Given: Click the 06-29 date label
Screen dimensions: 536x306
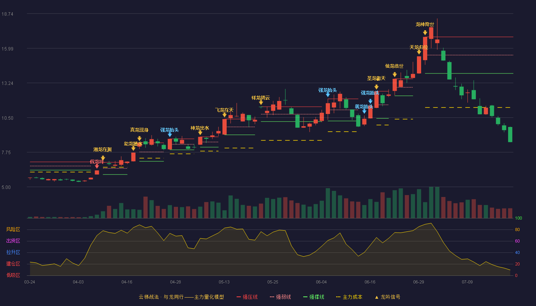Looking at the screenshot, I should 418,282.
